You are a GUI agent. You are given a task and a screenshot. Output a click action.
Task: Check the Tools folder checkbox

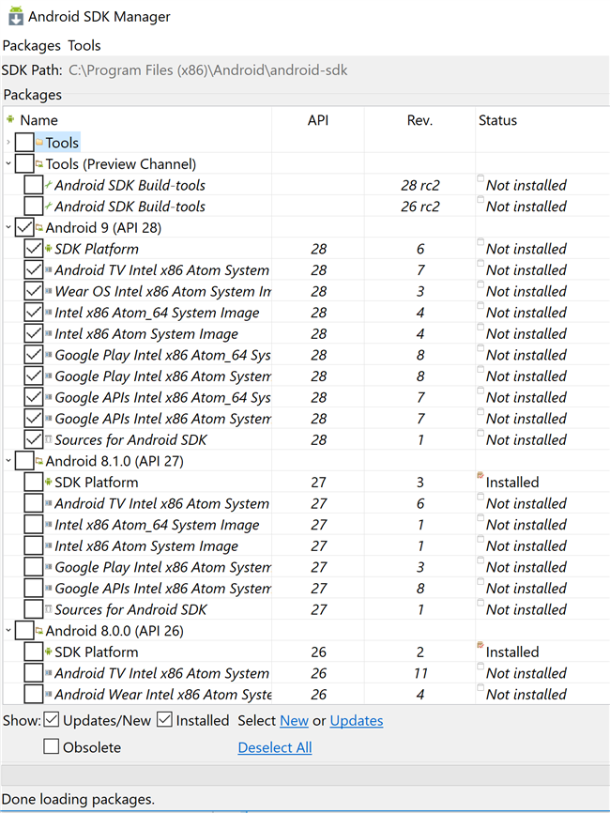[x=24, y=142]
